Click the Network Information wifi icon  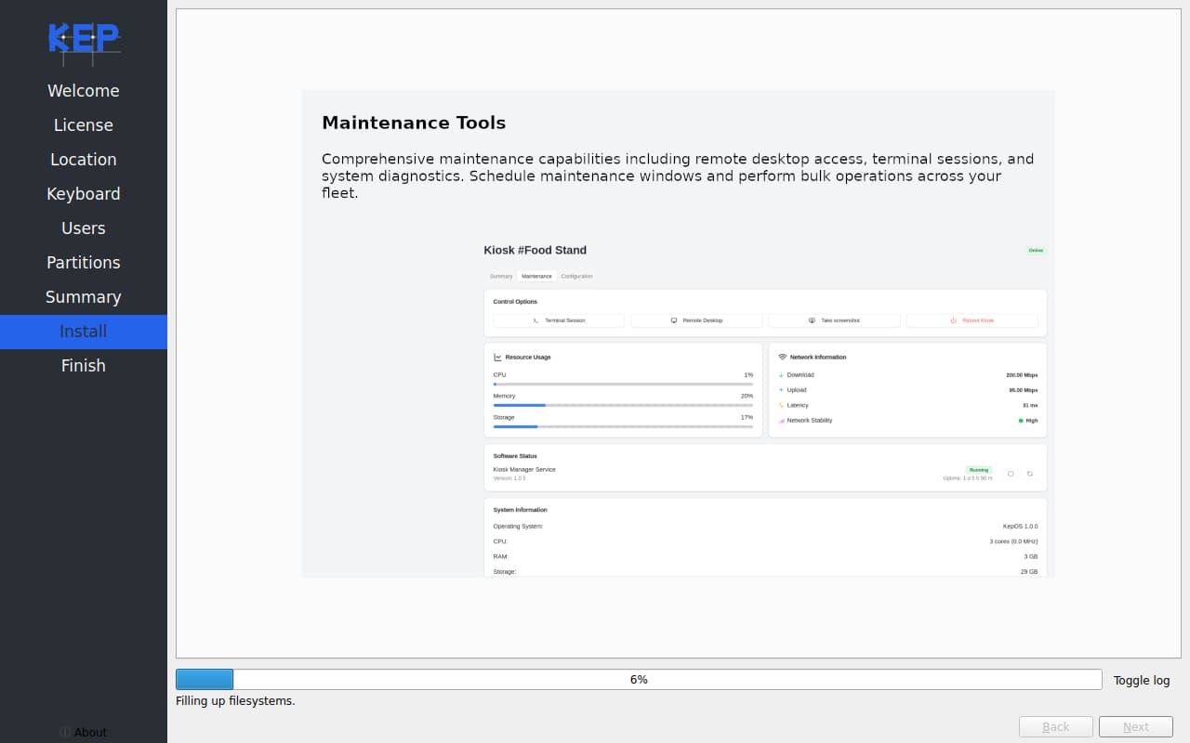point(783,357)
